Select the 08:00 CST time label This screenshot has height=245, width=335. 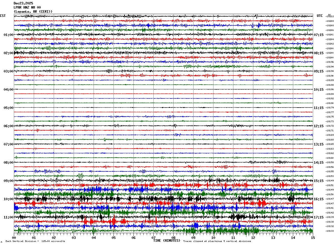(x=9, y=163)
